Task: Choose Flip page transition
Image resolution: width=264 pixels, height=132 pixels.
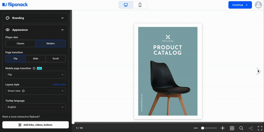Action: point(15,59)
